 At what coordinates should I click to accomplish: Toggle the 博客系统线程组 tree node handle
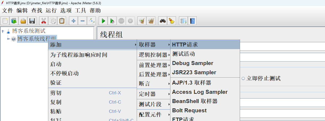(8, 39)
